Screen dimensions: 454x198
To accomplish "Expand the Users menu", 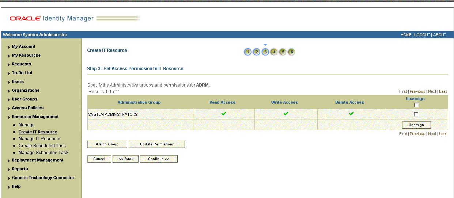I will coord(18,82).
